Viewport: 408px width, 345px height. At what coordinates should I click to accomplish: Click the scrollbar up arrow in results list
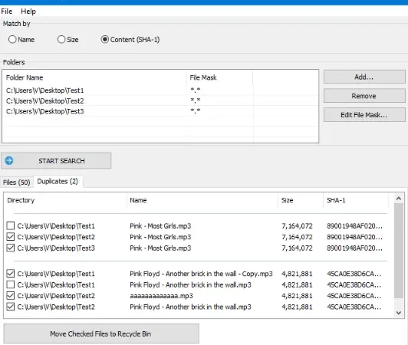click(399, 199)
